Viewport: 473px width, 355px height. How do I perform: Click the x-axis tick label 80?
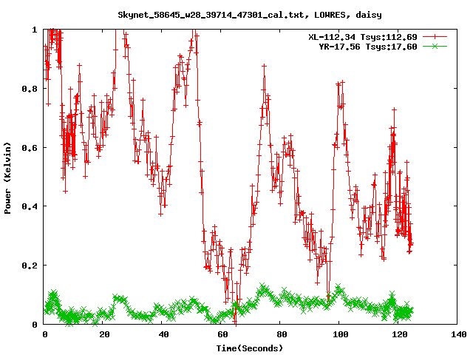click(x=282, y=334)
